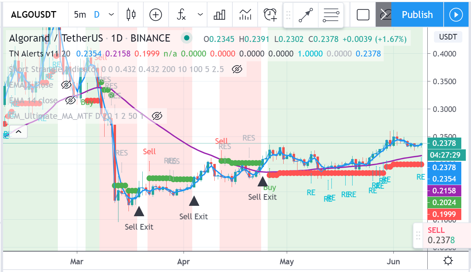Collapse the indicator legend with the chevron
471x272 pixels.
(x=18, y=131)
